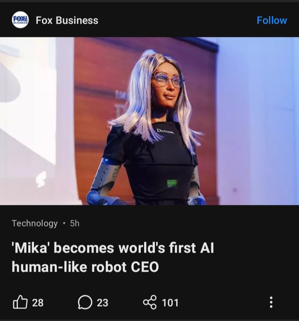The width and height of the screenshot is (299, 321).
Task: Click the 23 comments count
Action: coord(103,303)
